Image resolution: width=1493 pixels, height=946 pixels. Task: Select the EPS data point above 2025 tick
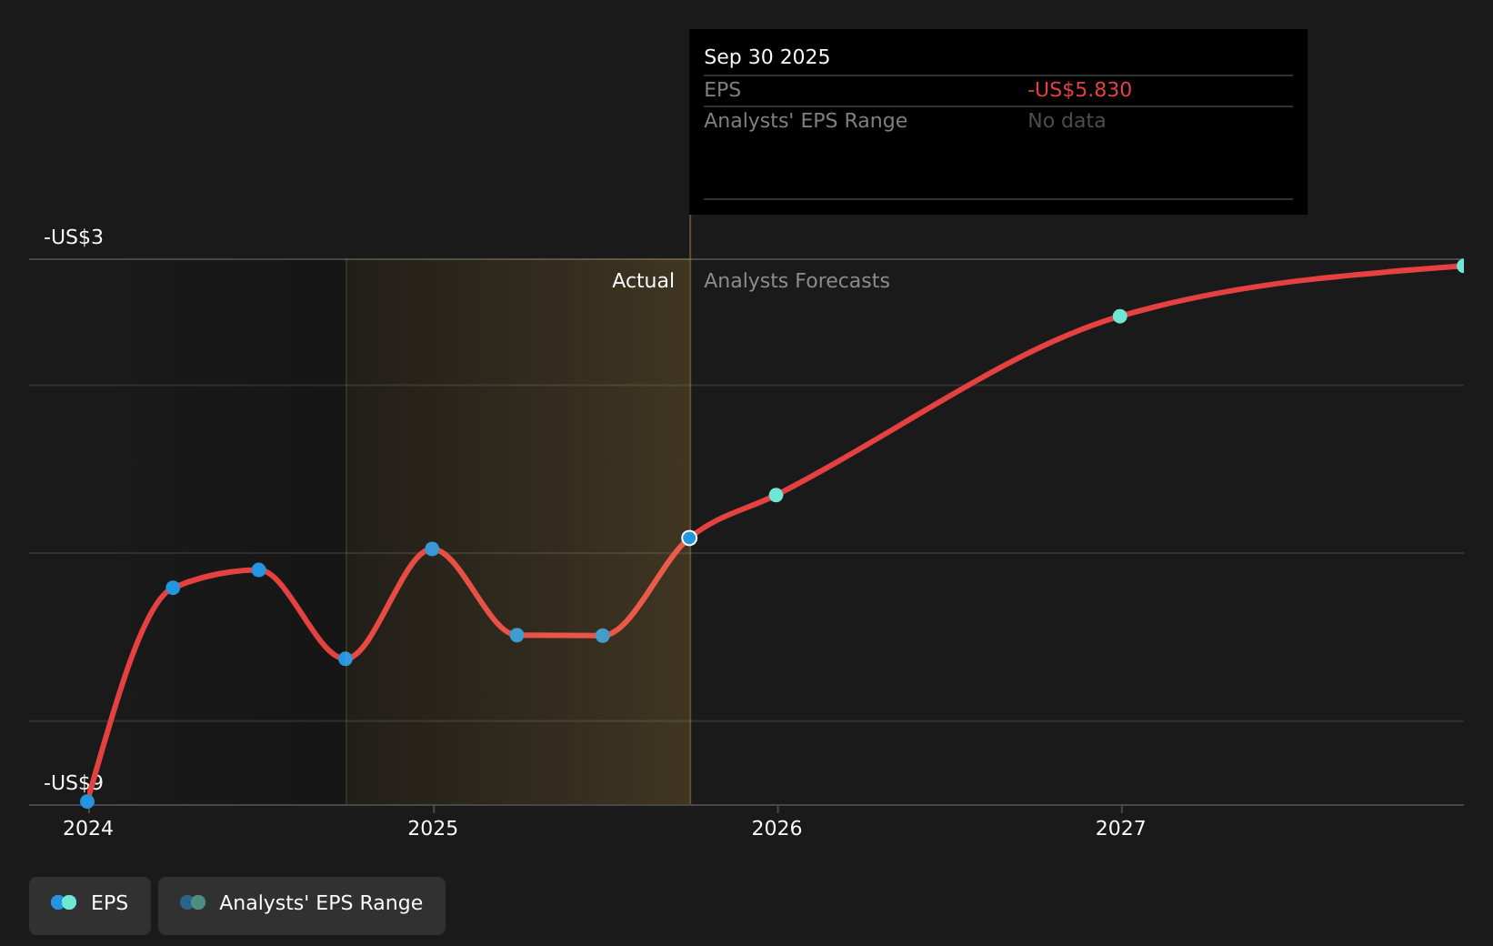tap(432, 548)
